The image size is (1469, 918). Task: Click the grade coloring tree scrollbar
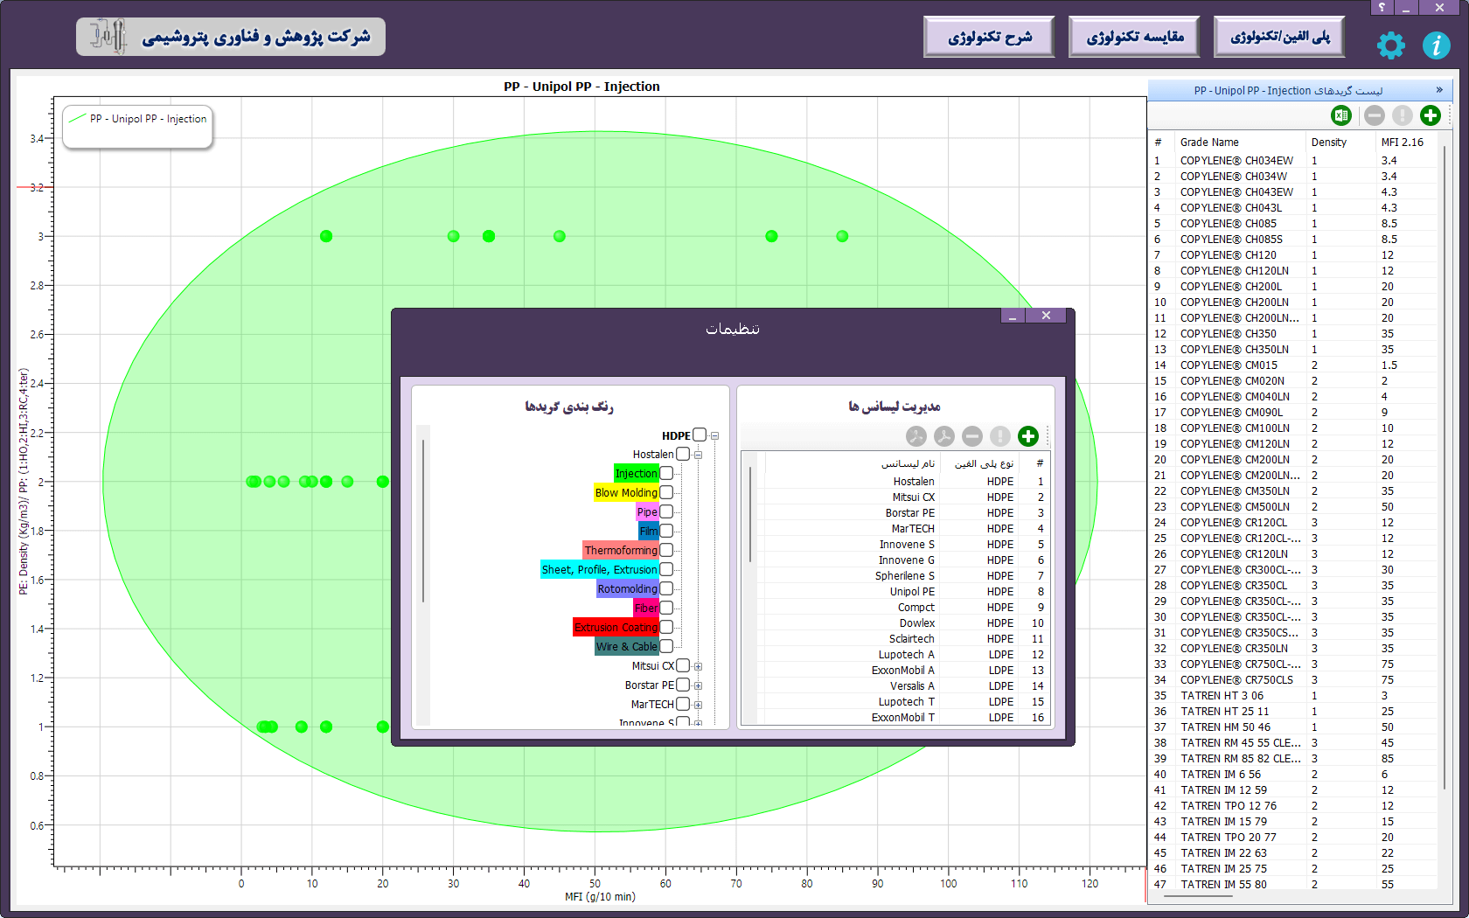[423, 521]
